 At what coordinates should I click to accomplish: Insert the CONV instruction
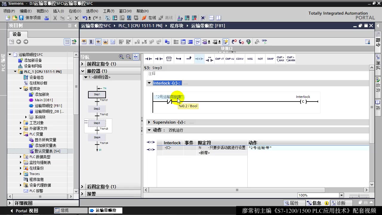pyautogui.click(x=240, y=59)
